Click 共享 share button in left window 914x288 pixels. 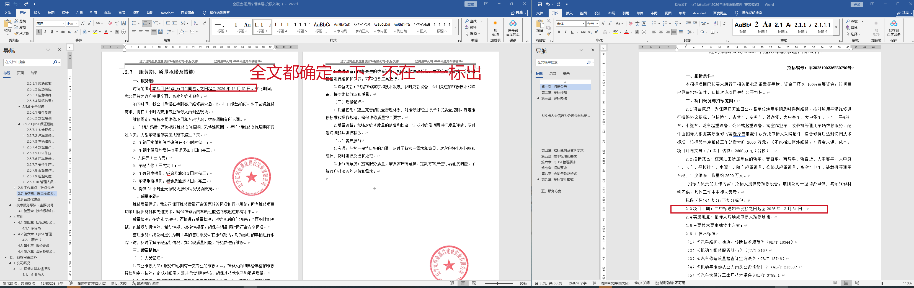click(x=518, y=13)
